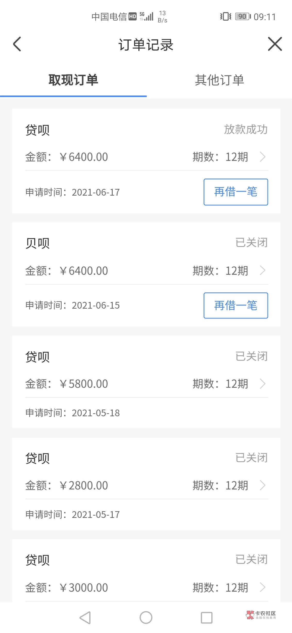Open the ¥2800.00 order detail chevron
Screen dimensions: 292x633
click(263, 485)
